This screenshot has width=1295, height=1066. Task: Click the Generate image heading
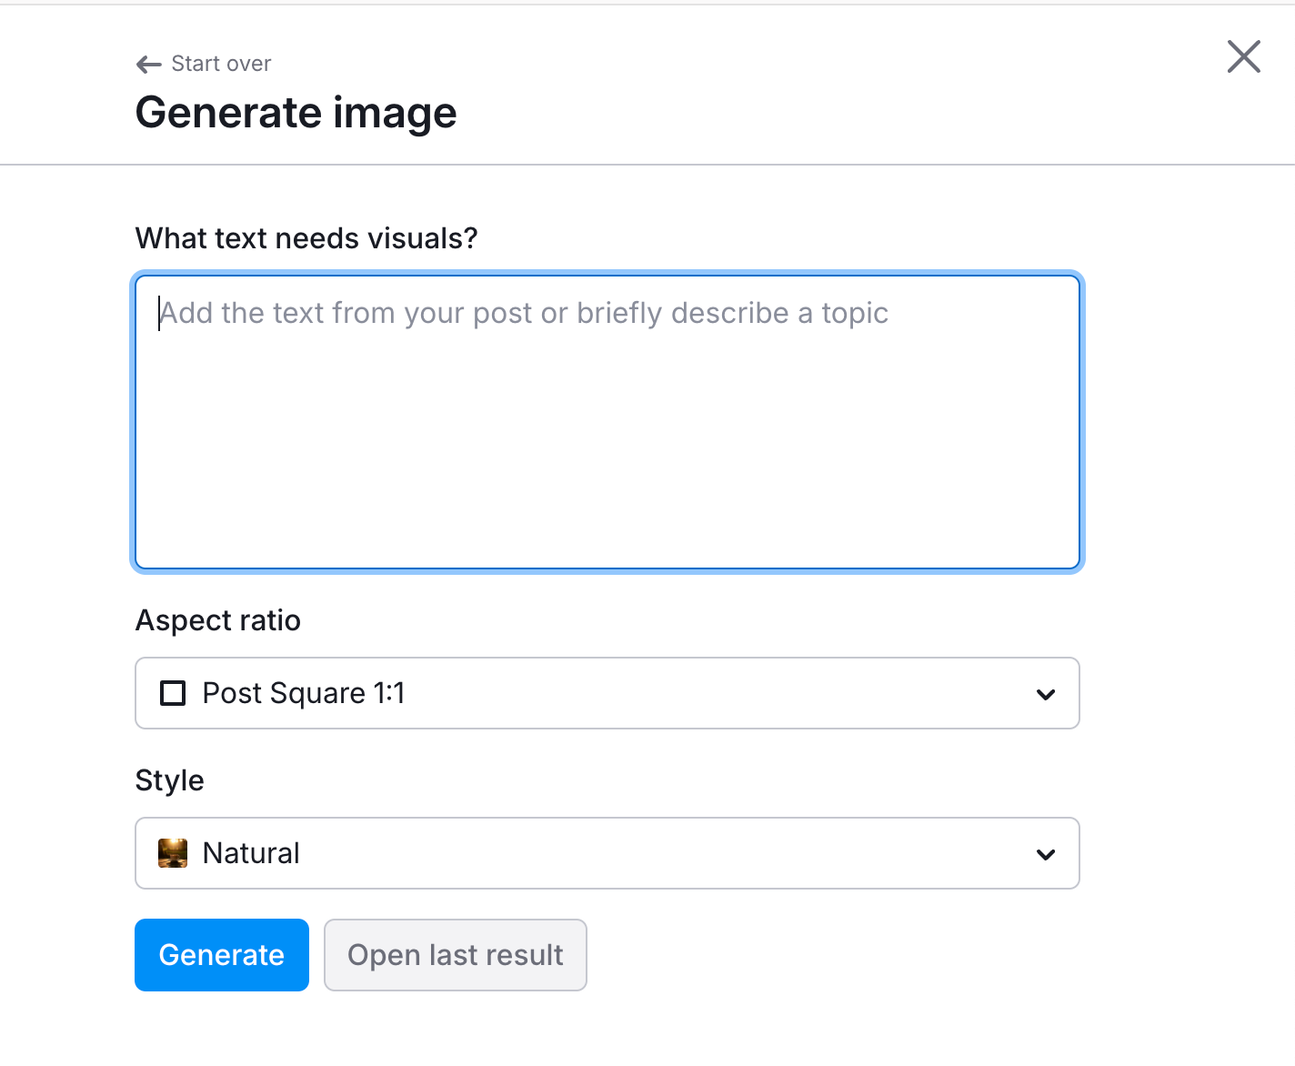pyautogui.click(x=296, y=112)
